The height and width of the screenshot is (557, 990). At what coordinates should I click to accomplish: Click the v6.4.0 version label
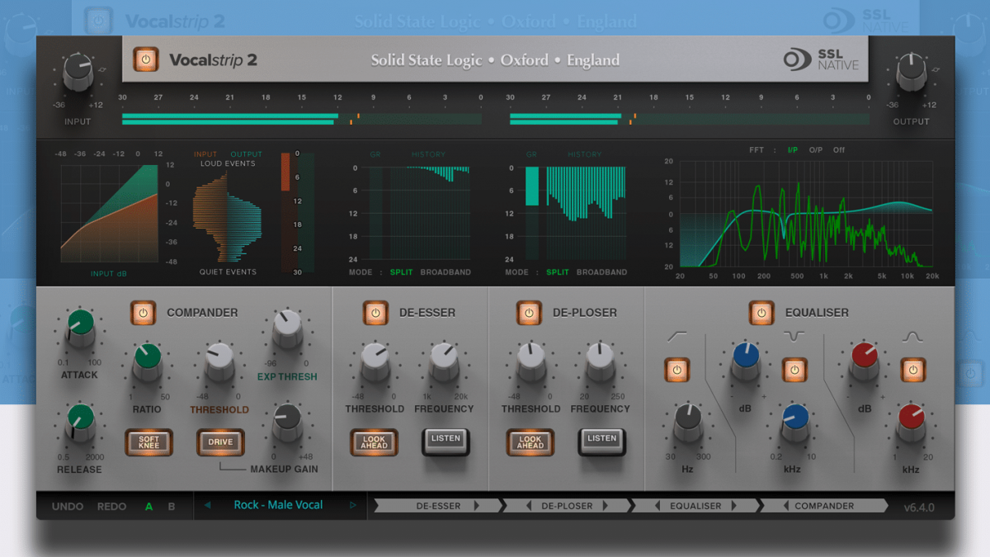click(x=919, y=507)
